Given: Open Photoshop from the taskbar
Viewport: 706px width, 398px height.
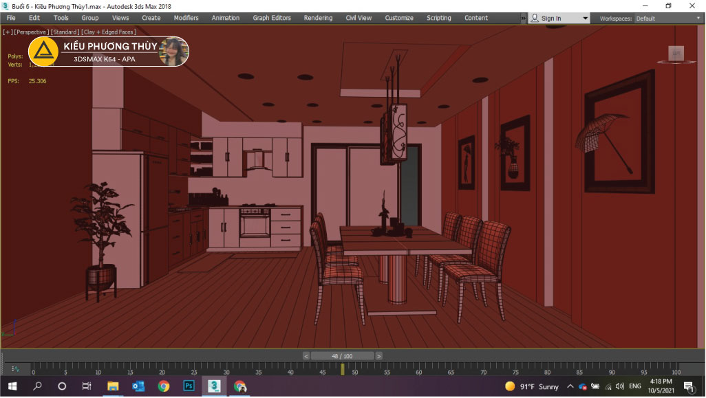Looking at the screenshot, I should coord(189,386).
